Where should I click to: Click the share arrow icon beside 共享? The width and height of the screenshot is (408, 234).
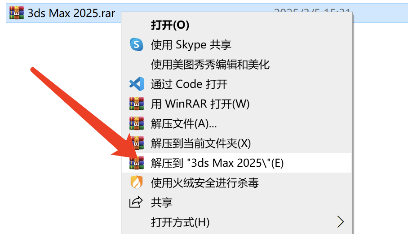[136, 202]
